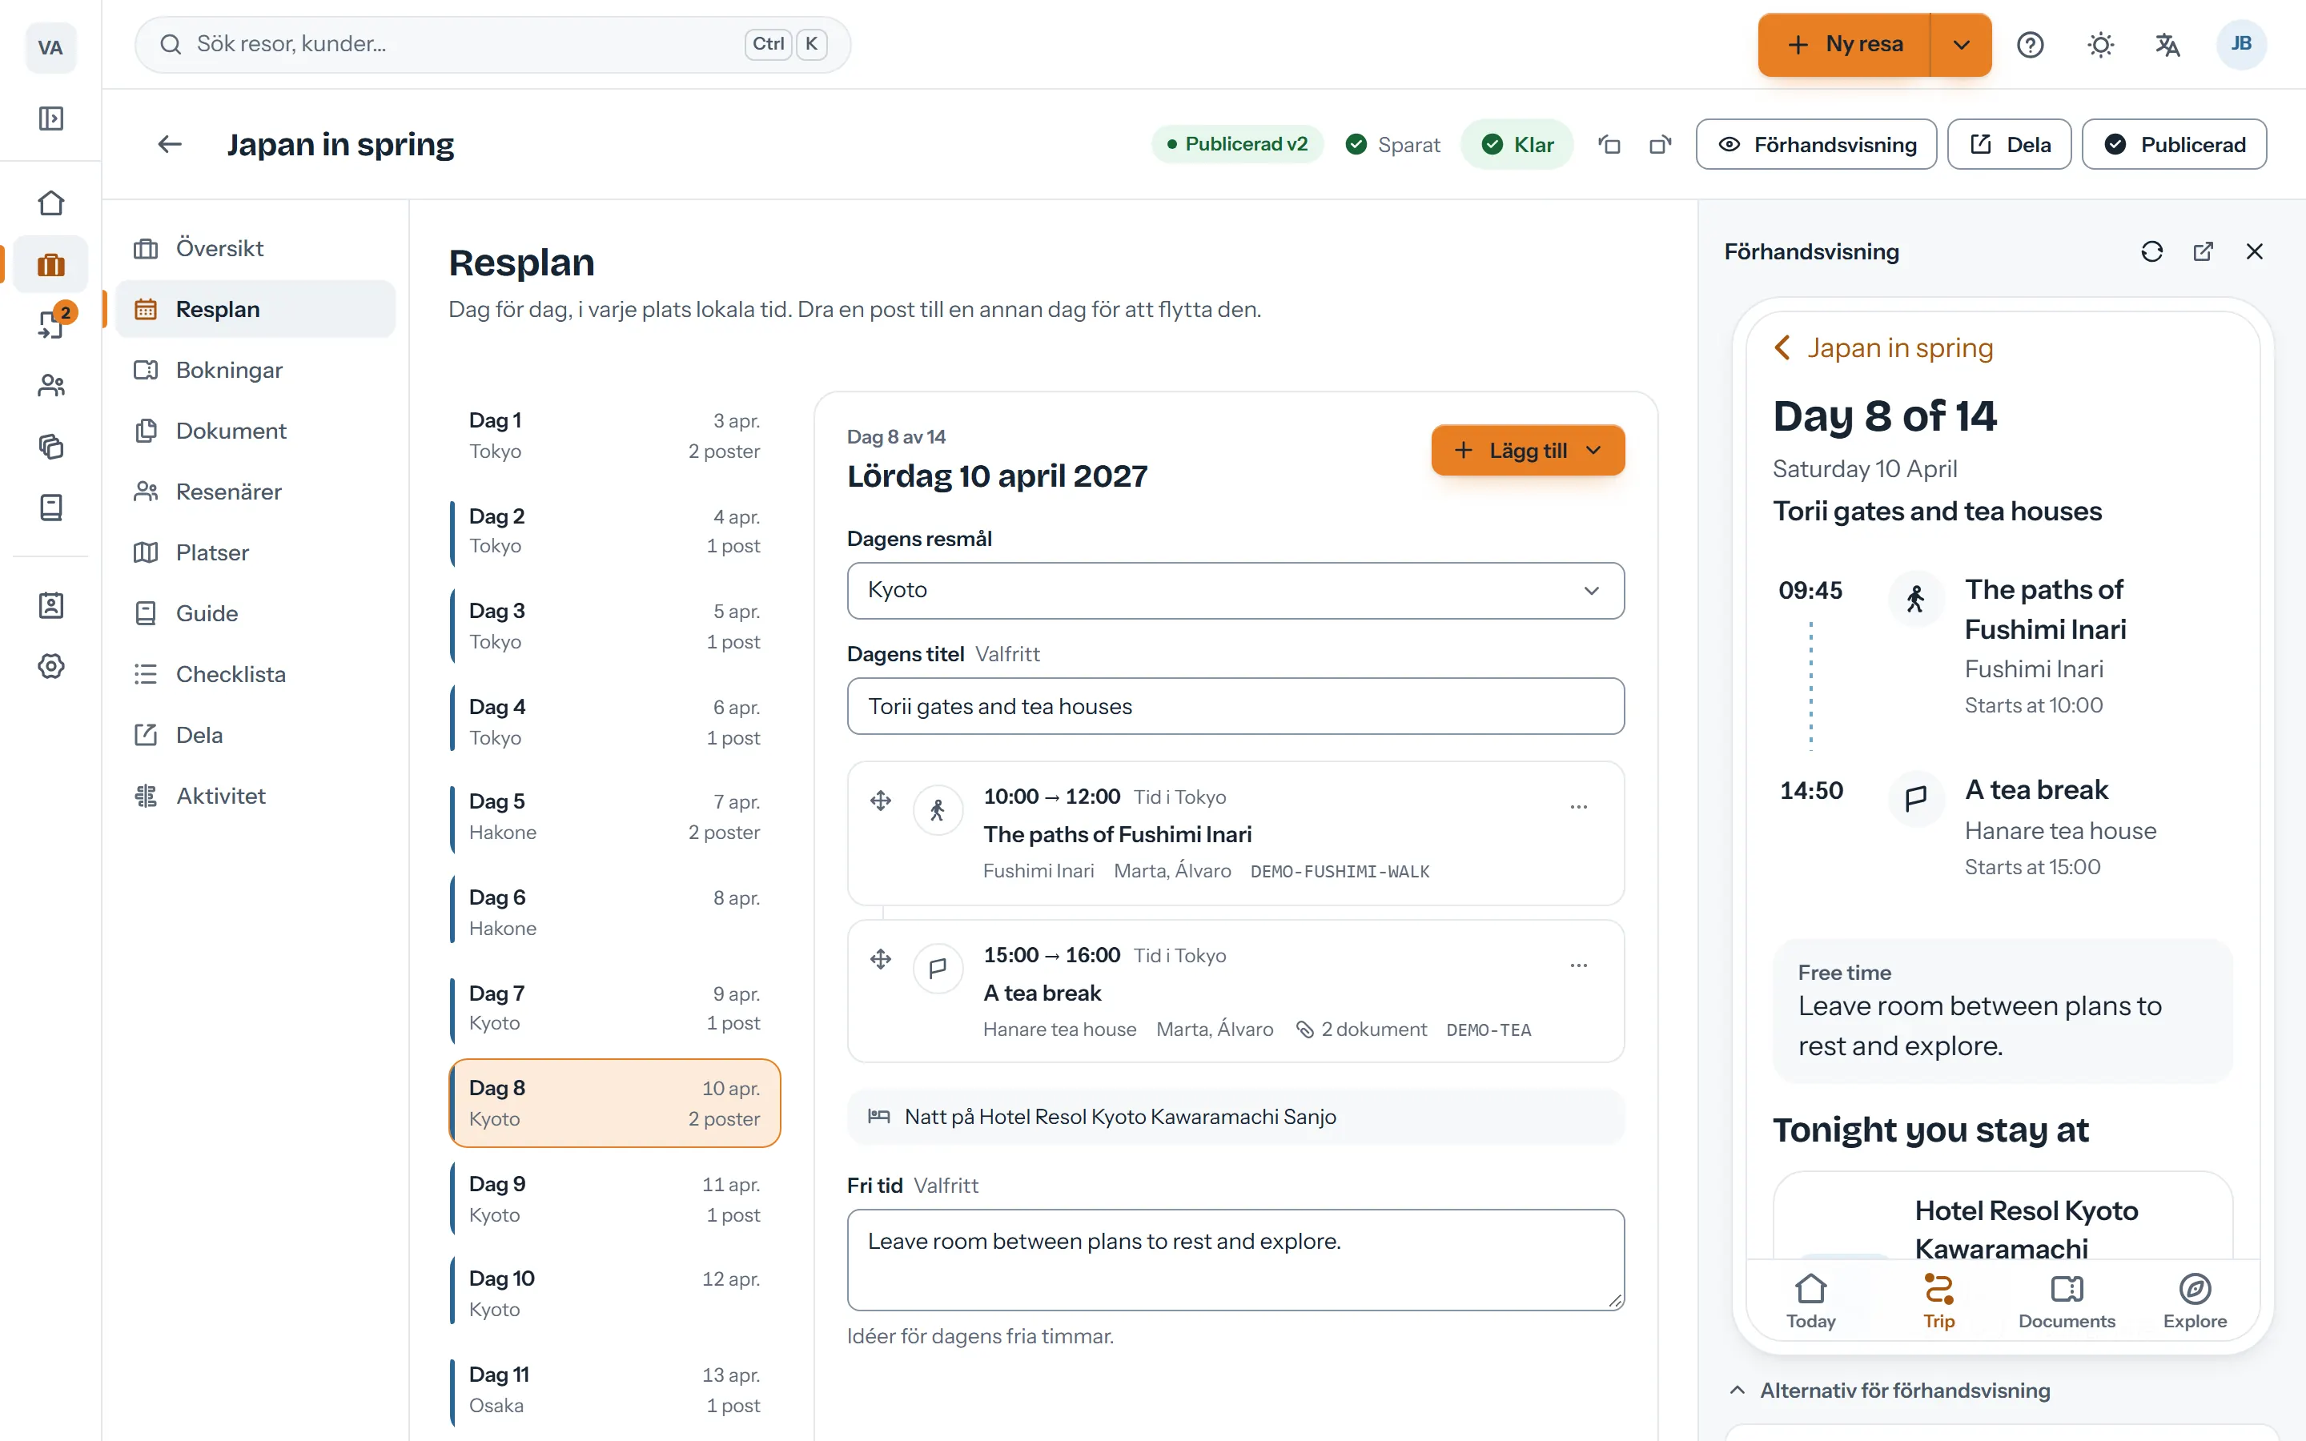
Task: Open the Bokningar section
Action: coord(255,370)
